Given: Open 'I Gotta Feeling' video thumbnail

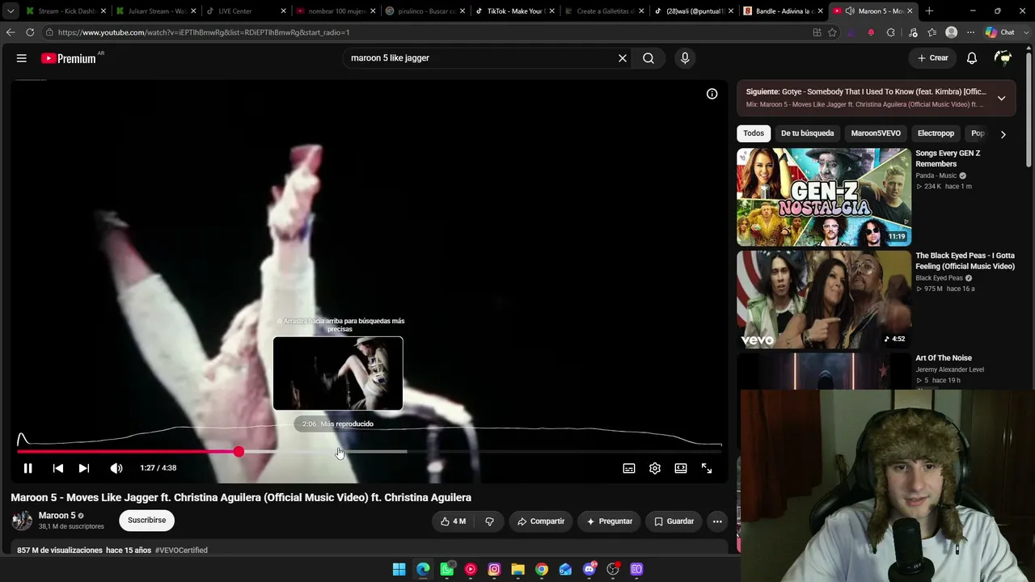Looking at the screenshot, I should point(824,299).
